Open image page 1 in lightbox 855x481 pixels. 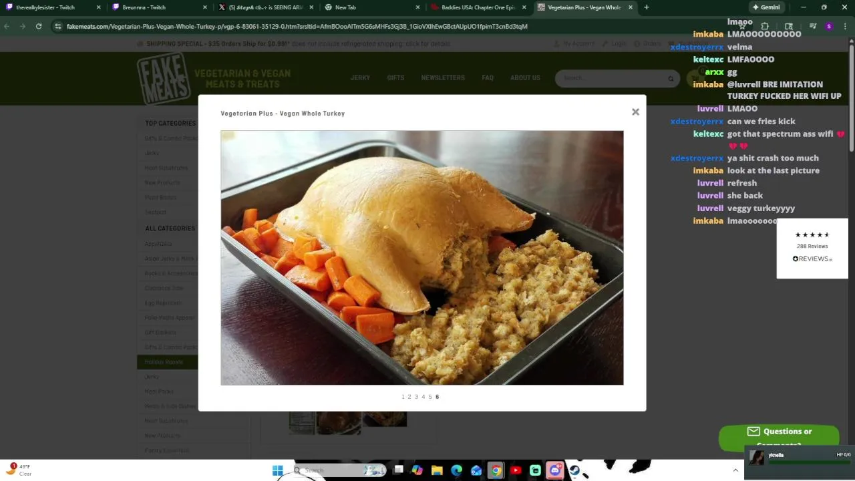point(403,397)
